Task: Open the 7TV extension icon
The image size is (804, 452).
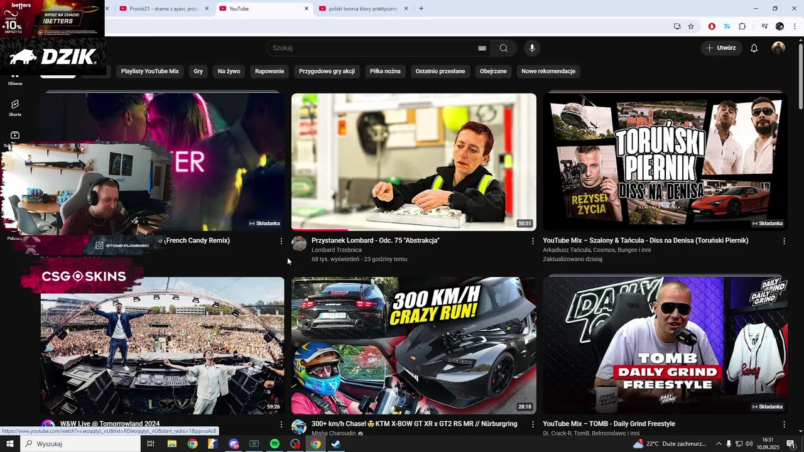Action: click(727, 26)
